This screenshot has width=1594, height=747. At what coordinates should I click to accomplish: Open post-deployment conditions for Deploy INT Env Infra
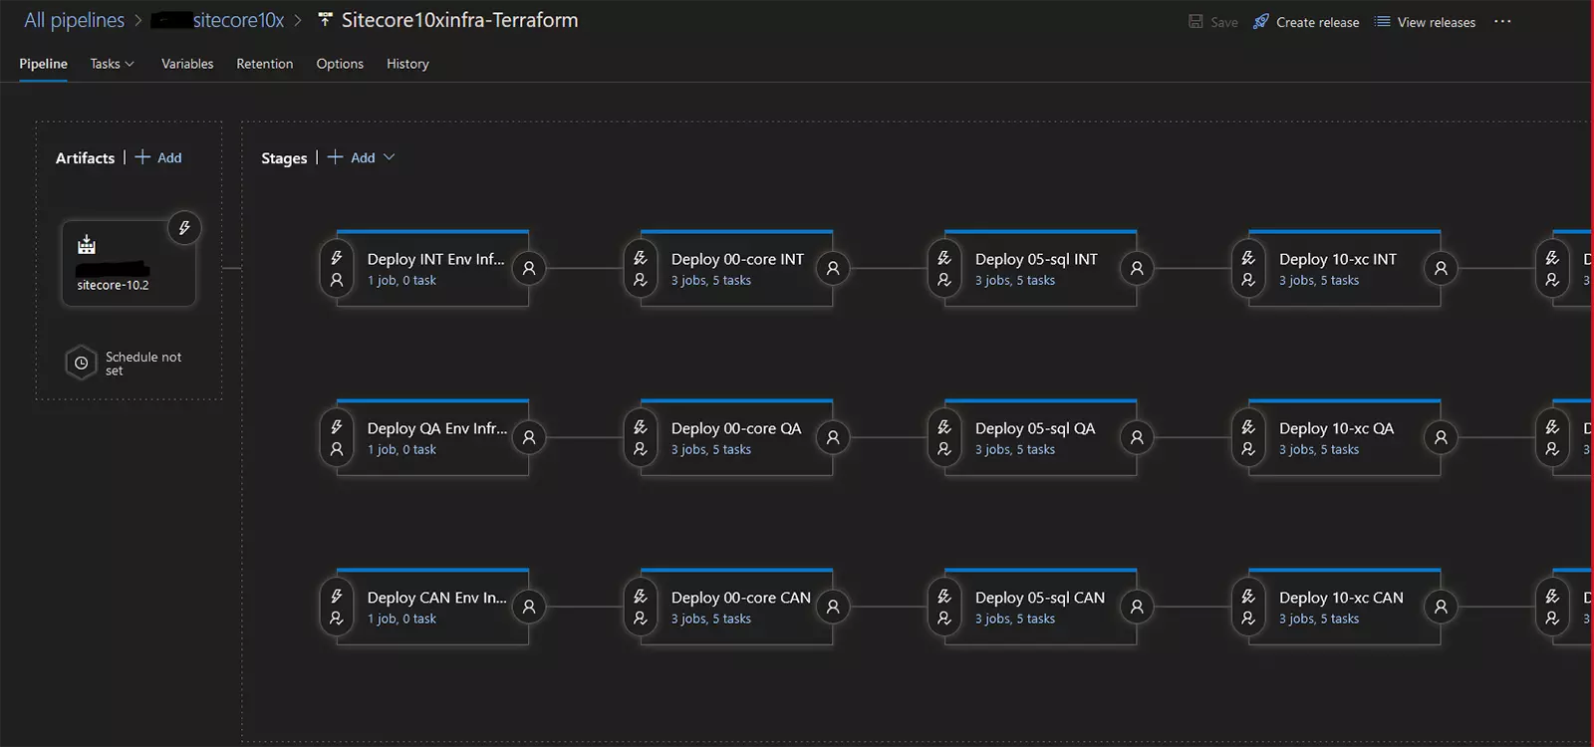point(529,268)
